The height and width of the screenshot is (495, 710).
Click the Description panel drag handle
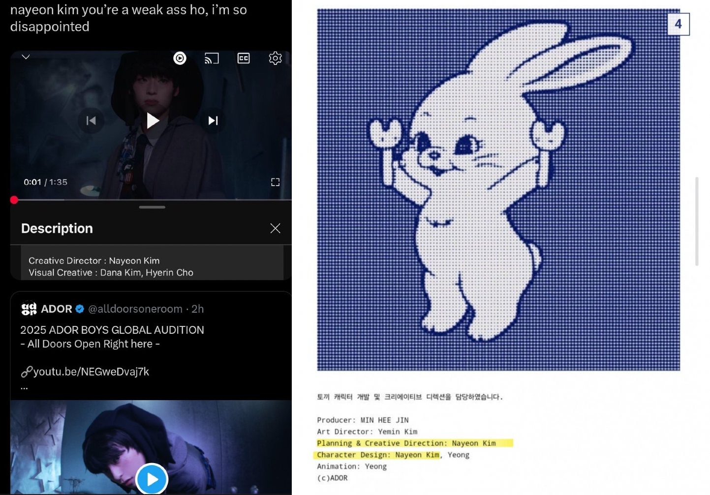(152, 207)
